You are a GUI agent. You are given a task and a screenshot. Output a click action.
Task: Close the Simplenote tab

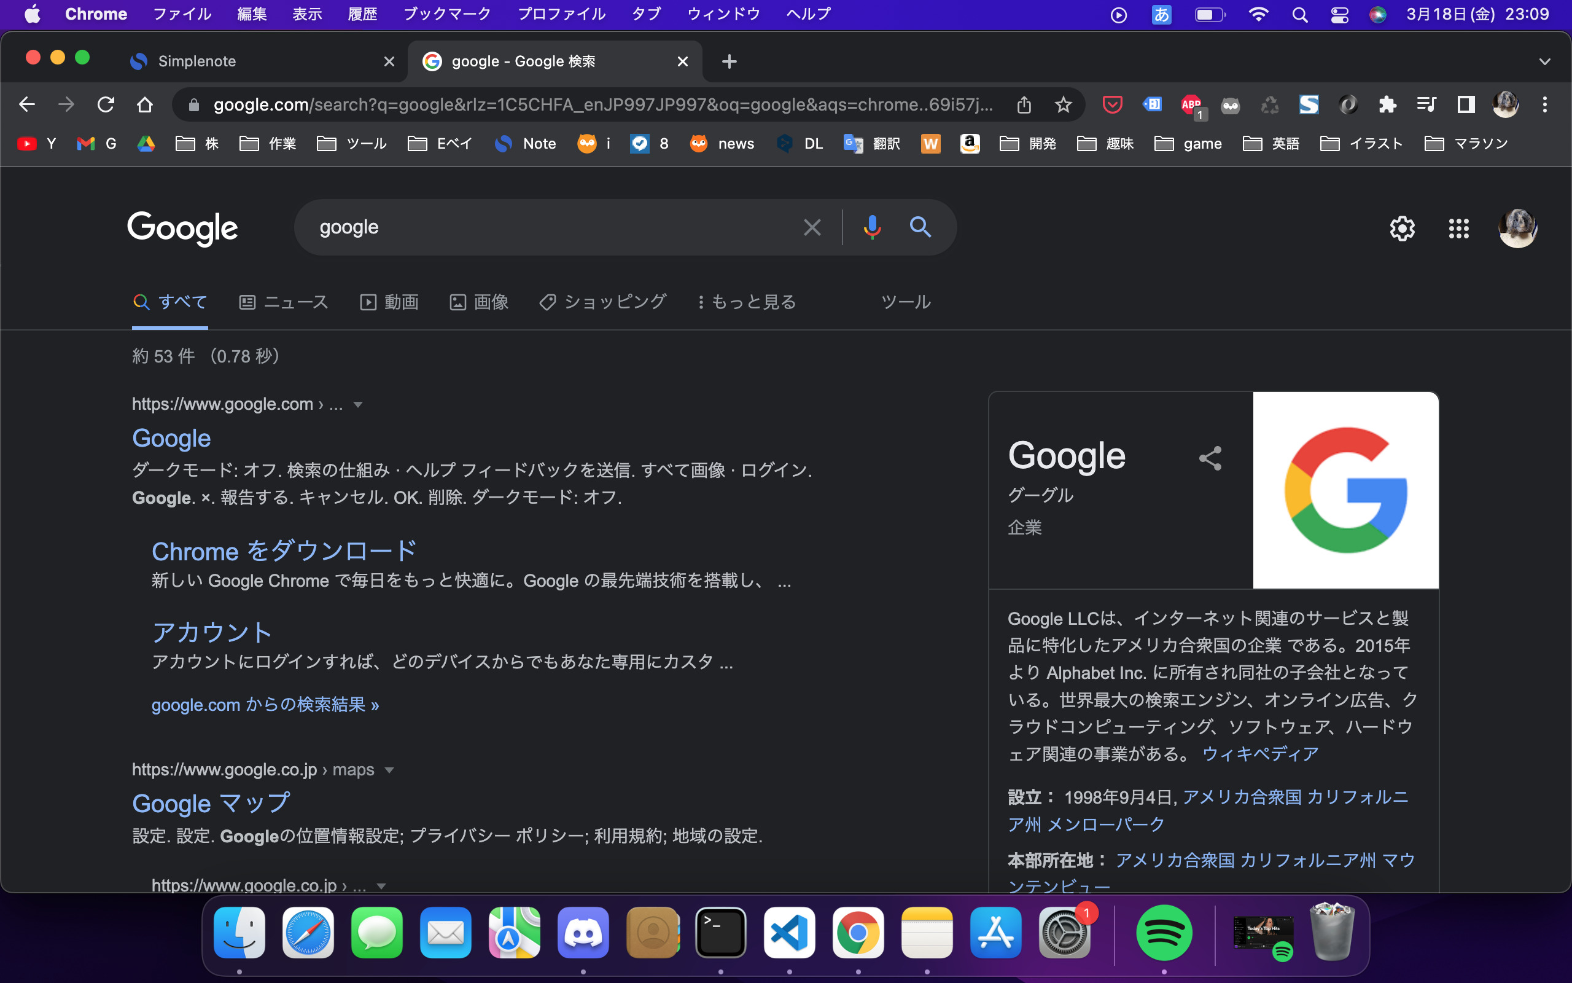pos(389,62)
